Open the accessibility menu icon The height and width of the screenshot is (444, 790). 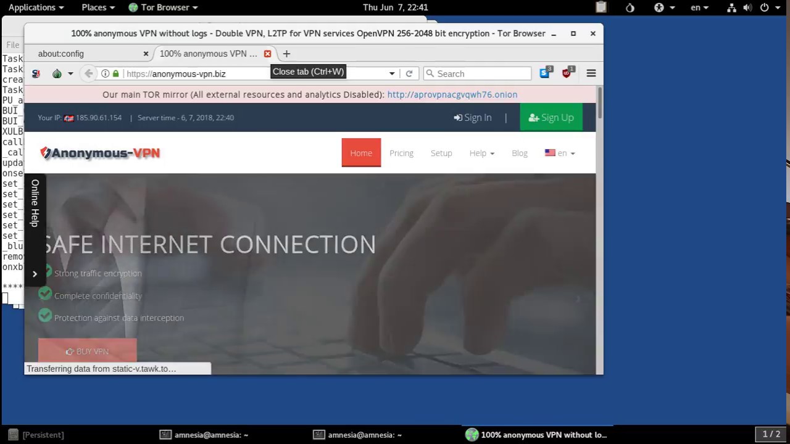tap(663, 7)
